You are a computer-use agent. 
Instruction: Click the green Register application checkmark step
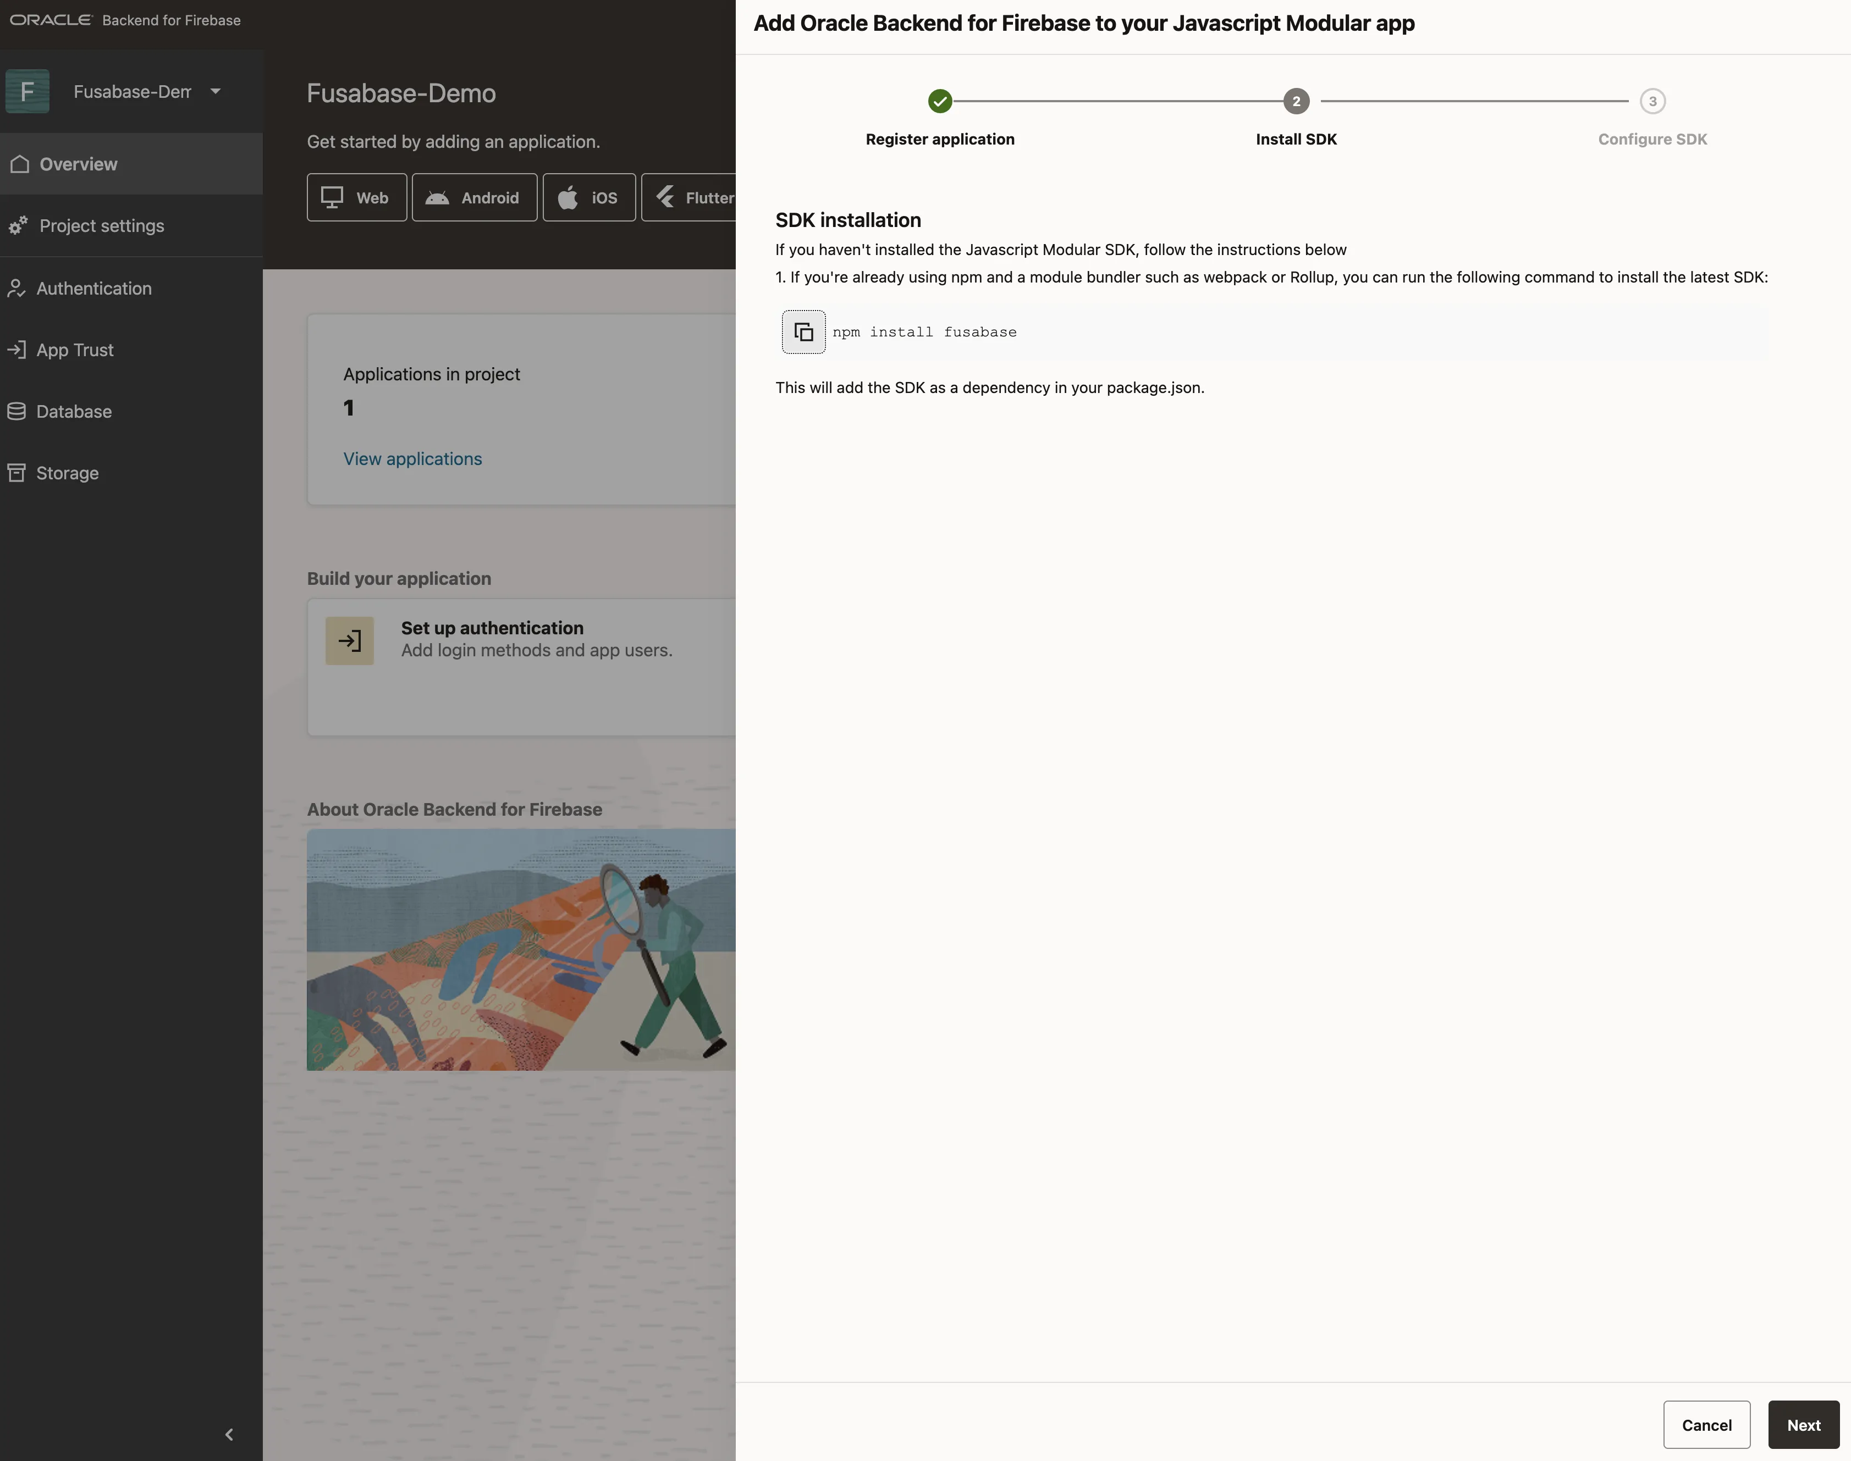[940, 101]
